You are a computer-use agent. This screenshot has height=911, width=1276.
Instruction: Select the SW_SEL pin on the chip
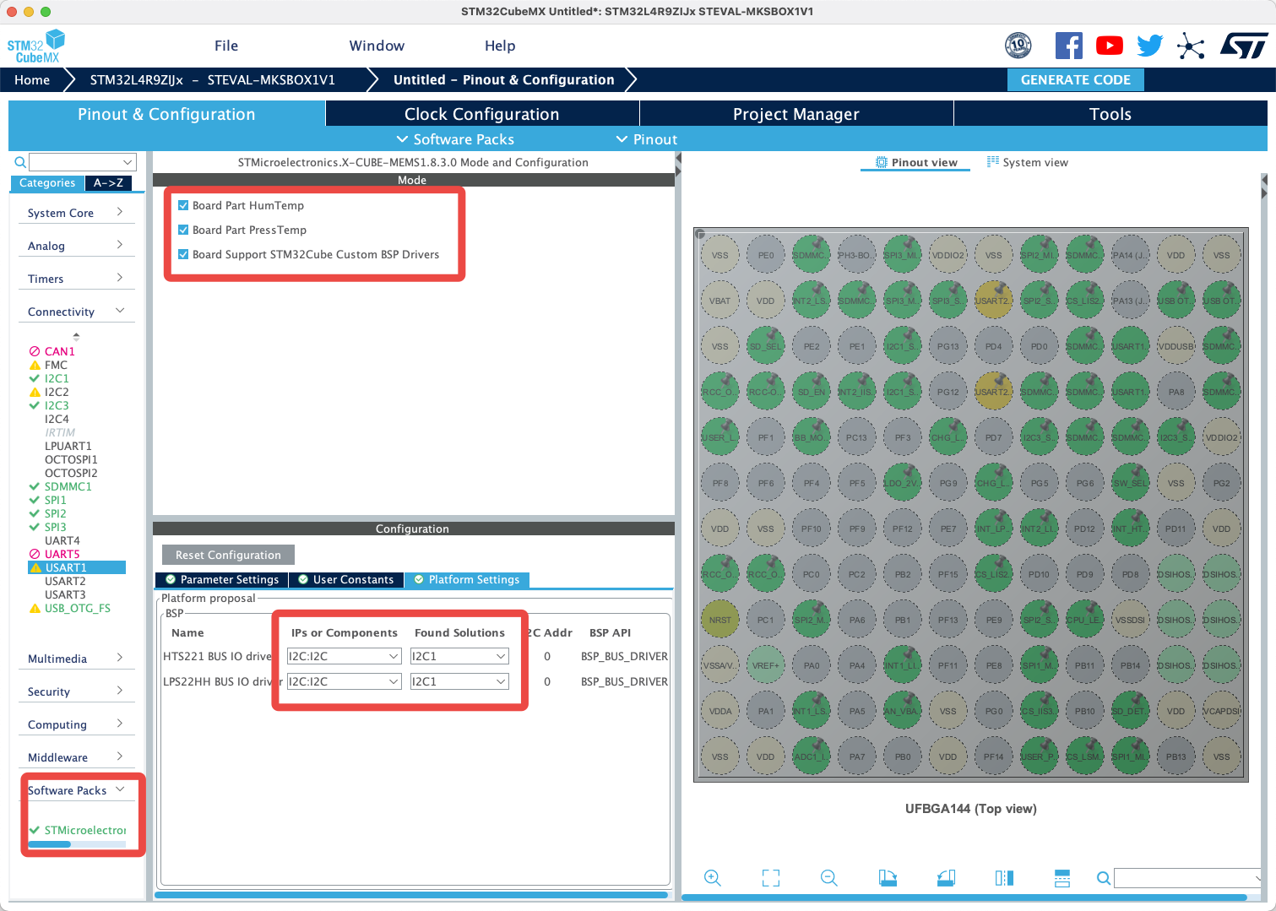click(x=1130, y=483)
